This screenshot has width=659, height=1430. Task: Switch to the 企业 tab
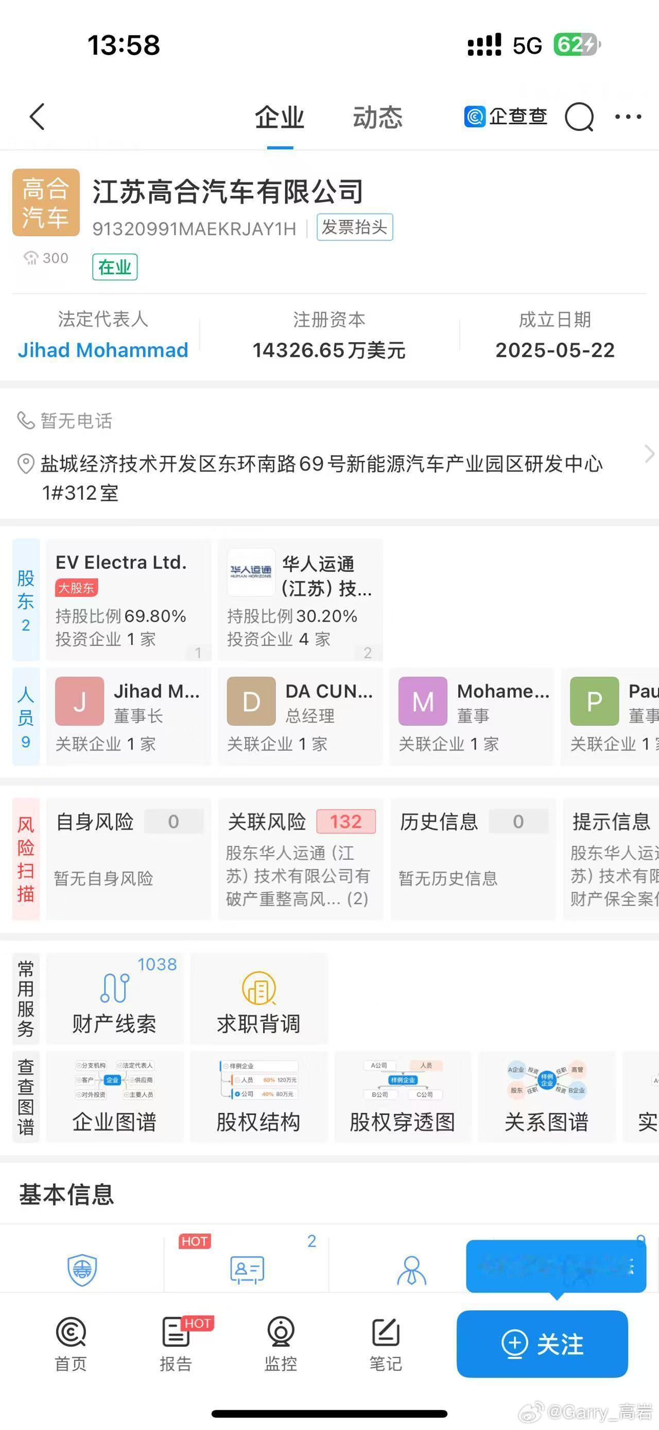(x=280, y=117)
